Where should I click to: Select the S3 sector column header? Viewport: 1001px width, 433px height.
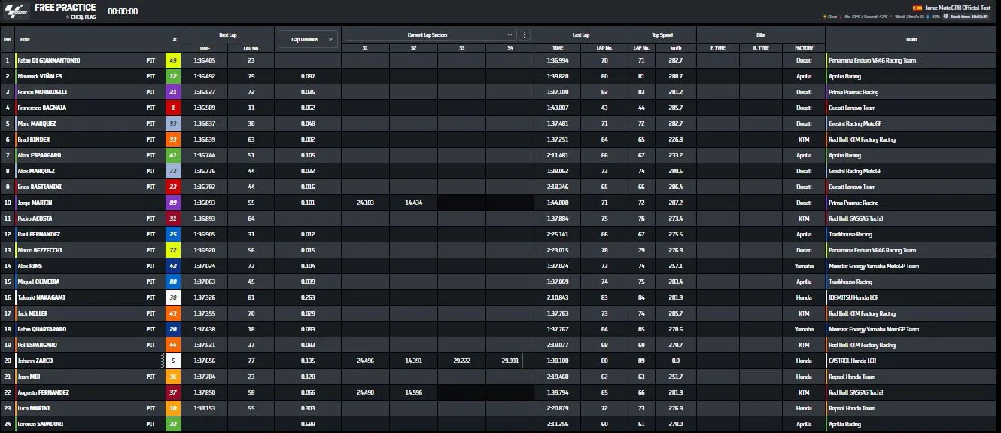461,47
